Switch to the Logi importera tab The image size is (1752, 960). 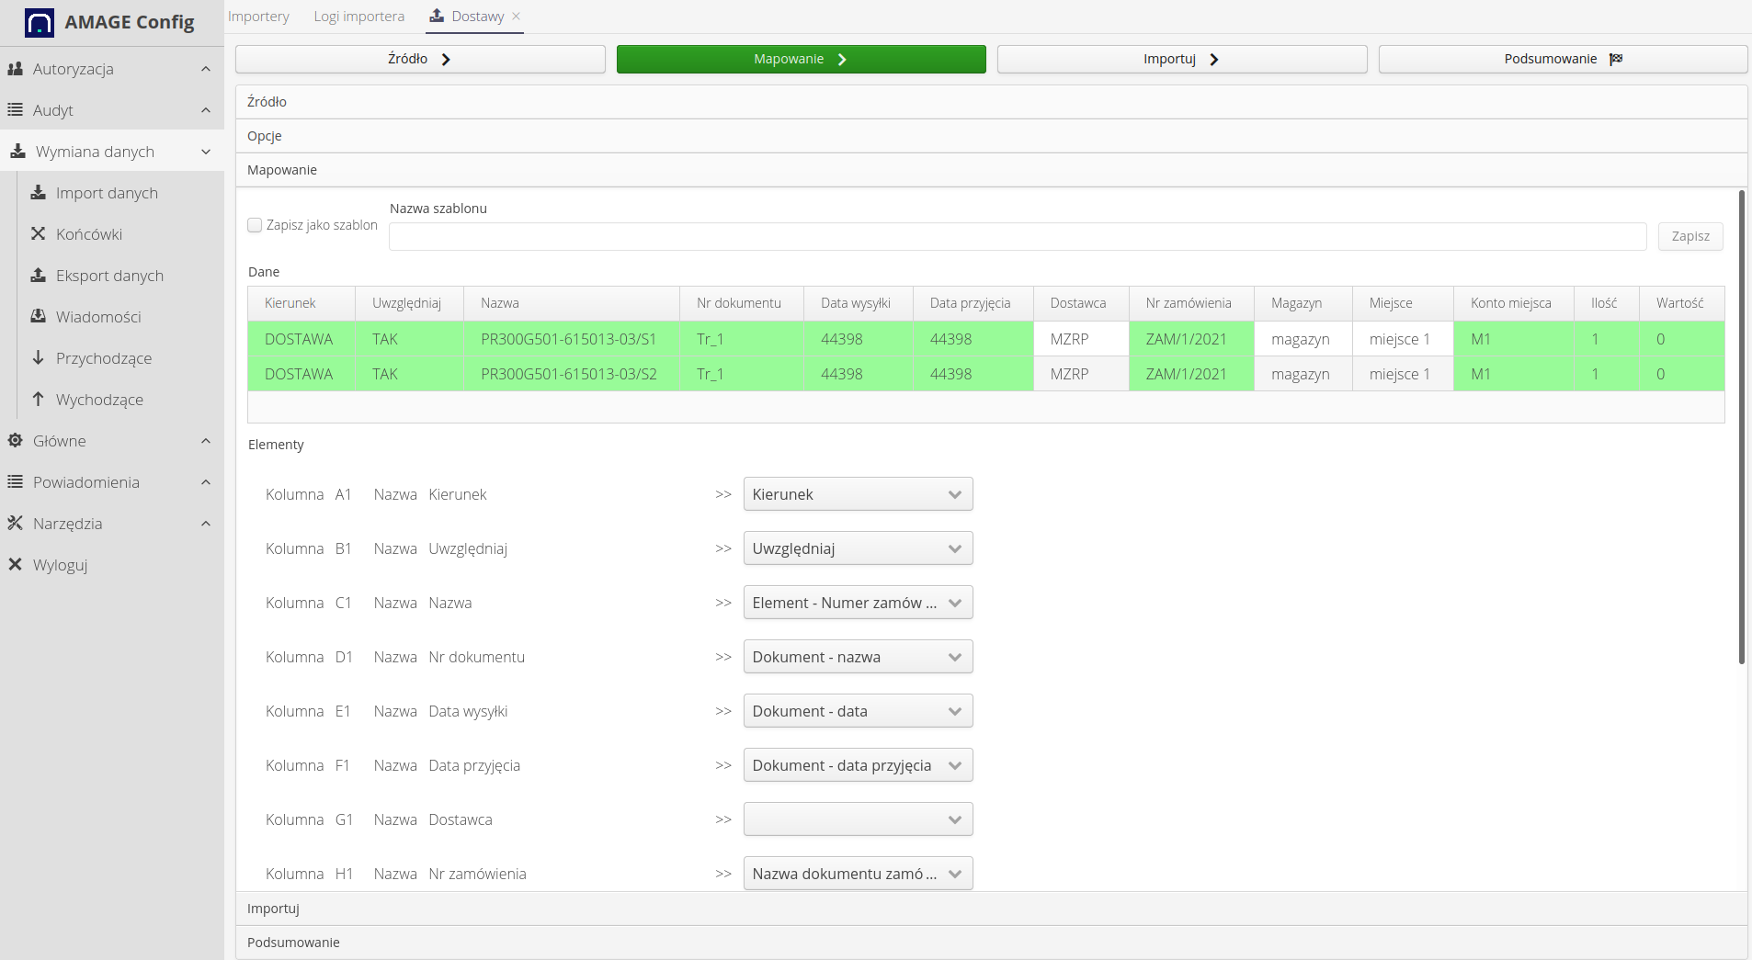(x=358, y=17)
